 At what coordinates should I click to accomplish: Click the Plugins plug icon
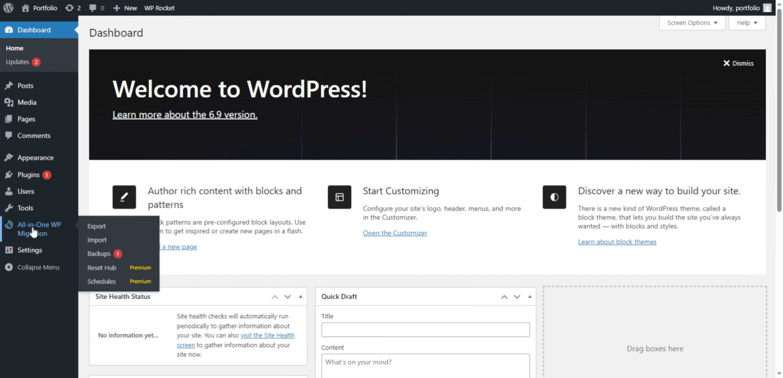(x=9, y=175)
